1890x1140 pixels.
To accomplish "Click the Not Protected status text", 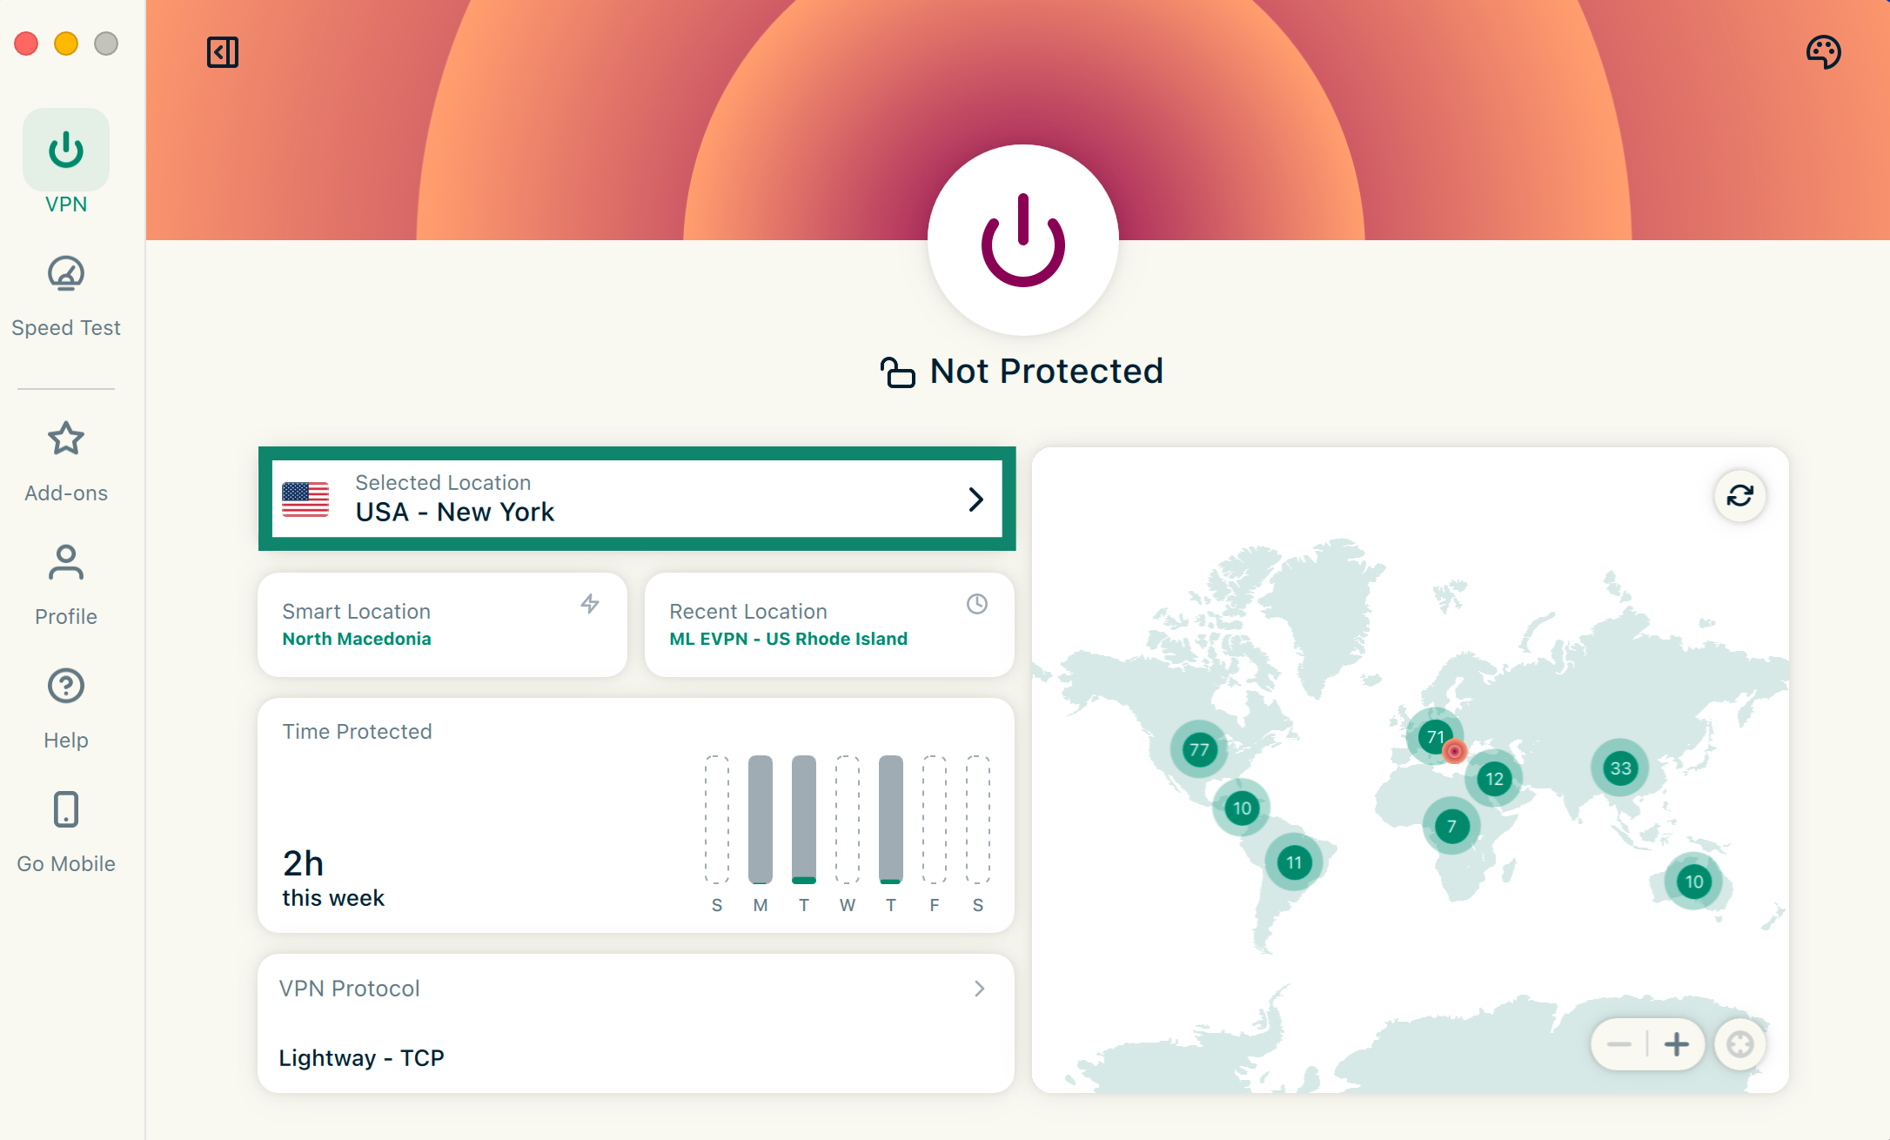I will pos(1047,372).
